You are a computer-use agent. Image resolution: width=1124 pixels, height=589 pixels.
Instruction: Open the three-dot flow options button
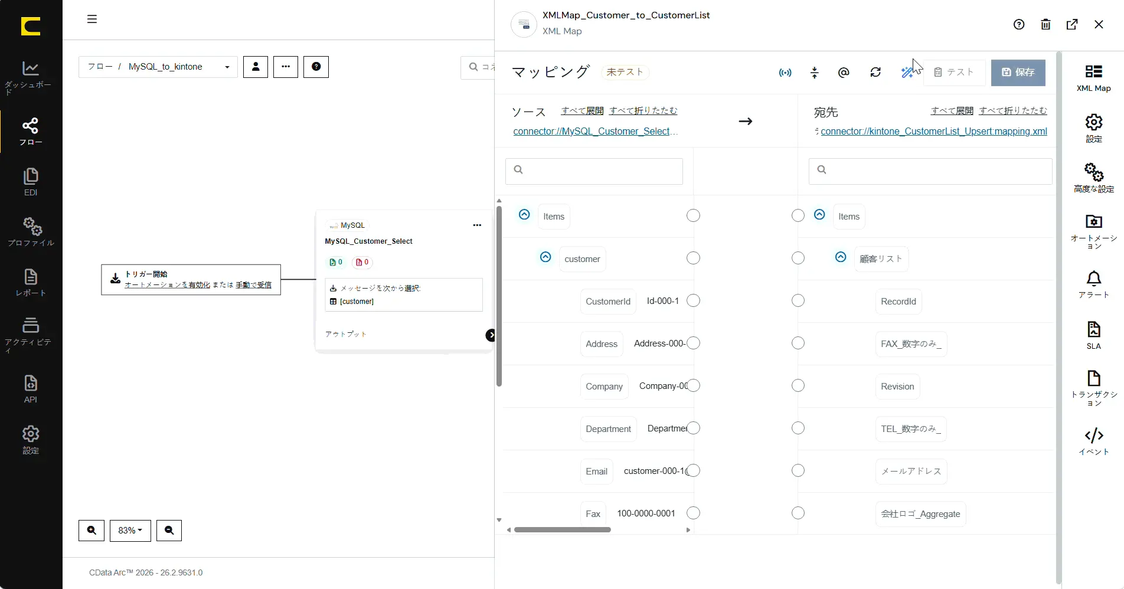pyautogui.click(x=286, y=67)
